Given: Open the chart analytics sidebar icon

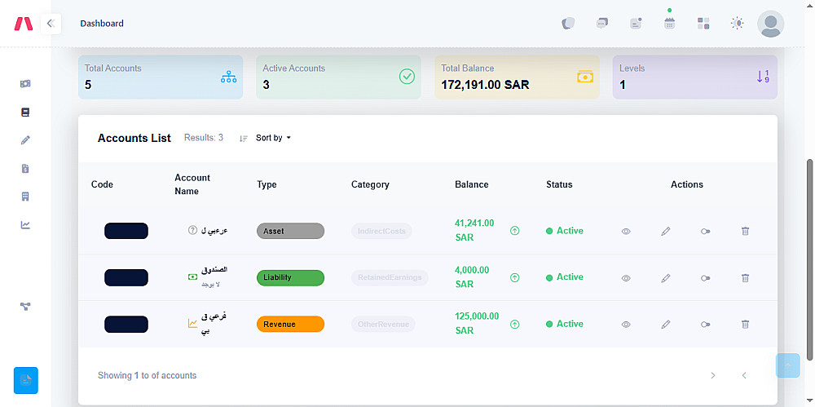Looking at the screenshot, I should point(25,225).
